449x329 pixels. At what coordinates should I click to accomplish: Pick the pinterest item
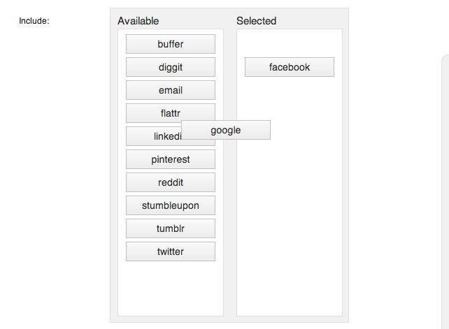[170, 159]
